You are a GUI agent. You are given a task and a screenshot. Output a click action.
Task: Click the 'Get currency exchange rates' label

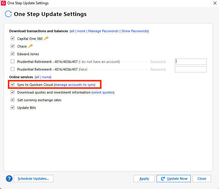pos(39,100)
